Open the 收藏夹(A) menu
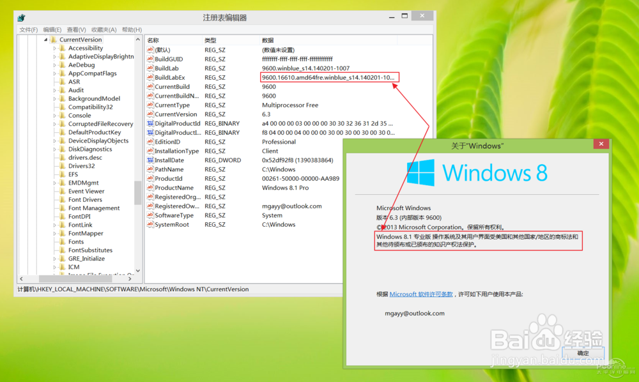639x382 pixels. pyautogui.click(x=104, y=30)
